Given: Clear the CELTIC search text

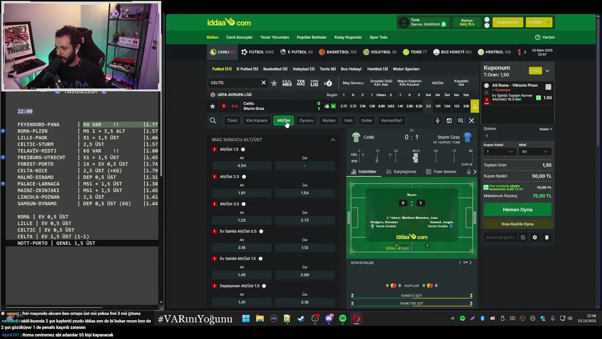Looking at the screenshot, I should pyautogui.click(x=263, y=83).
